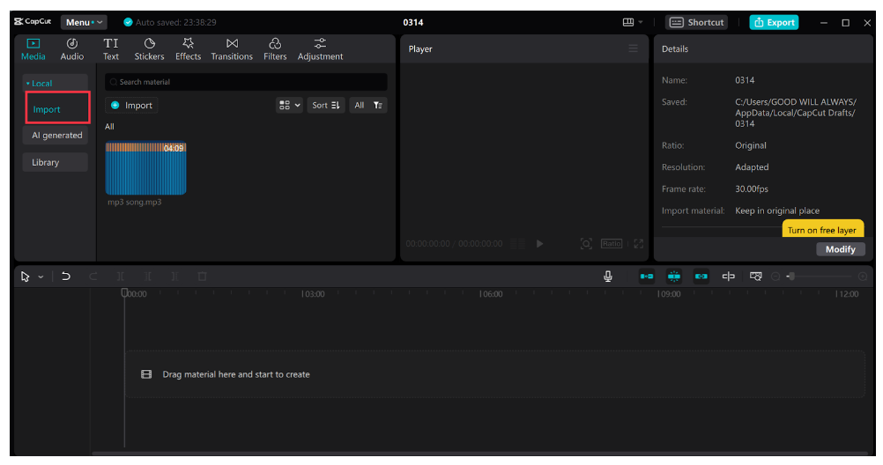Open the Text tab
Image resolution: width=883 pixels, height=465 pixels.
[111, 49]
